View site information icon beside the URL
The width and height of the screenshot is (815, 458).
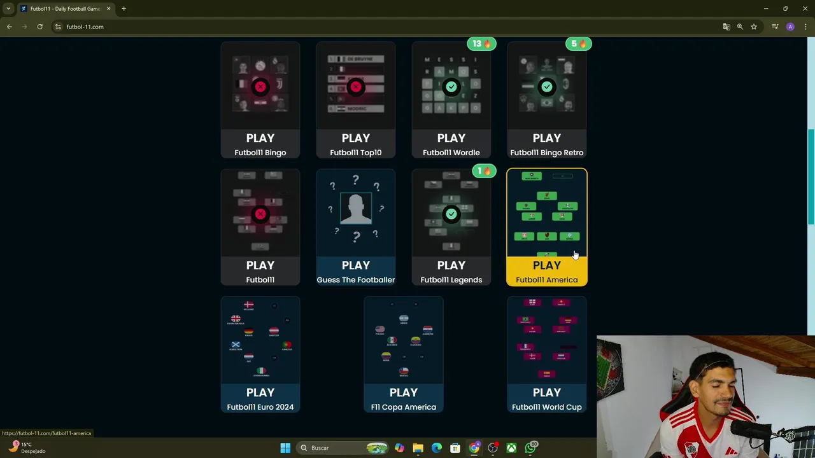(x=58, y=27)
